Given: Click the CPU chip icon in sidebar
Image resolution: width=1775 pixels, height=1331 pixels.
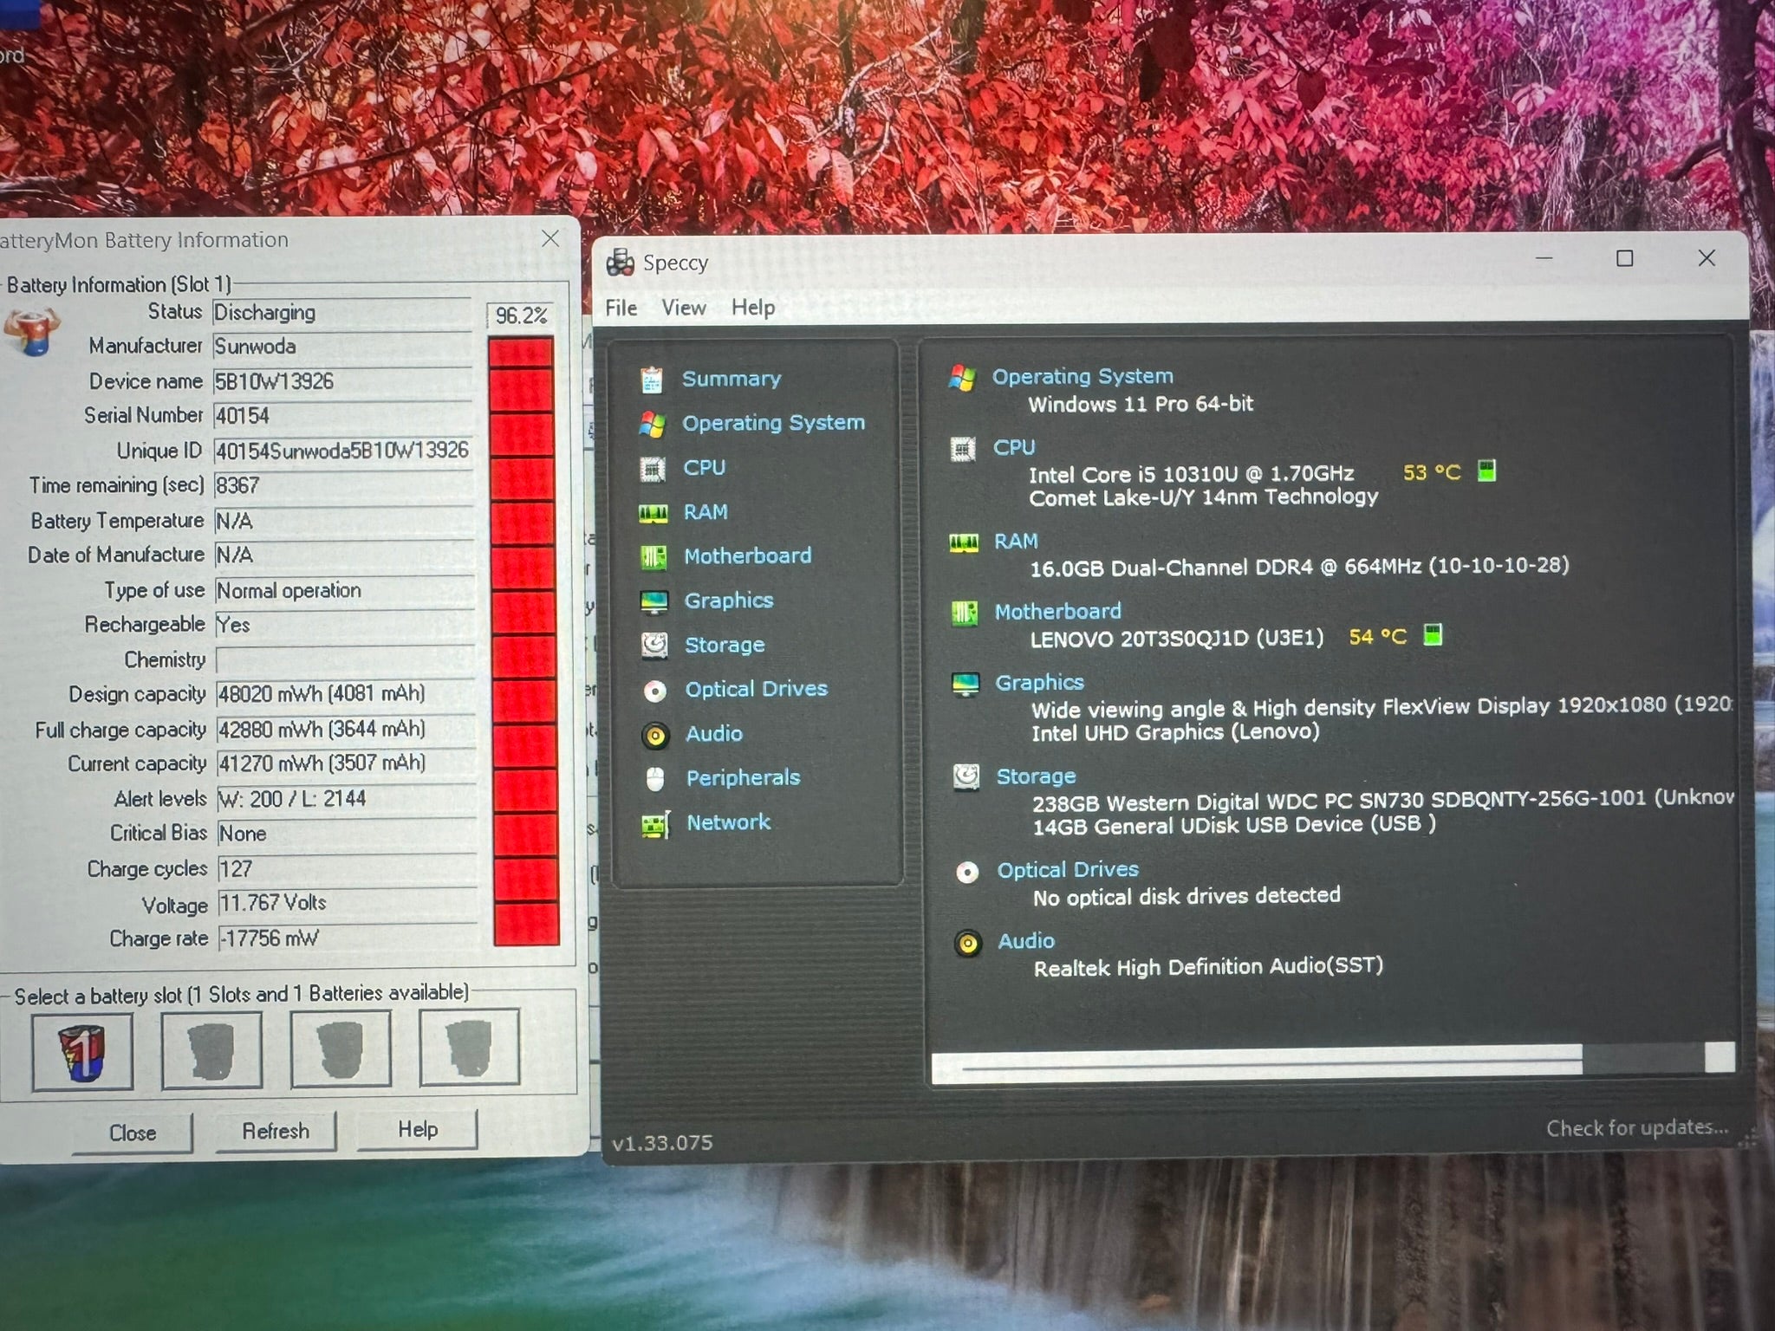Looking at the screenshot, I should (652, 469).
